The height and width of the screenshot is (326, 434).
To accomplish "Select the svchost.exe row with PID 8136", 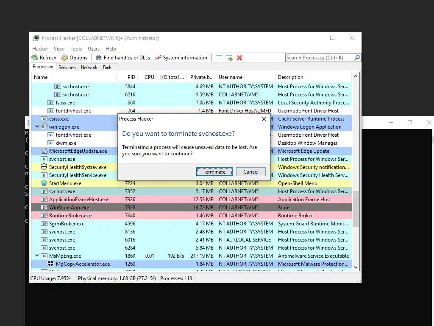I will [192, 231].
